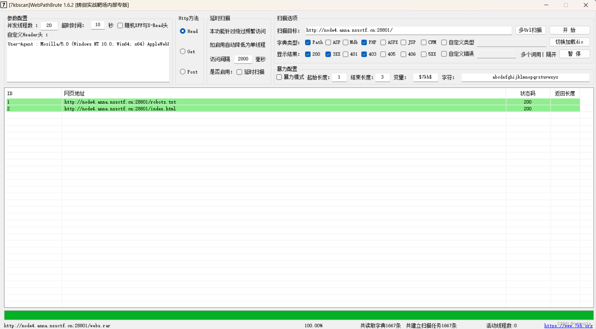The width and height of the screenshot is (596, 329).
Task: Enable the 401 status code display
Action: click(x=345, y=54)
